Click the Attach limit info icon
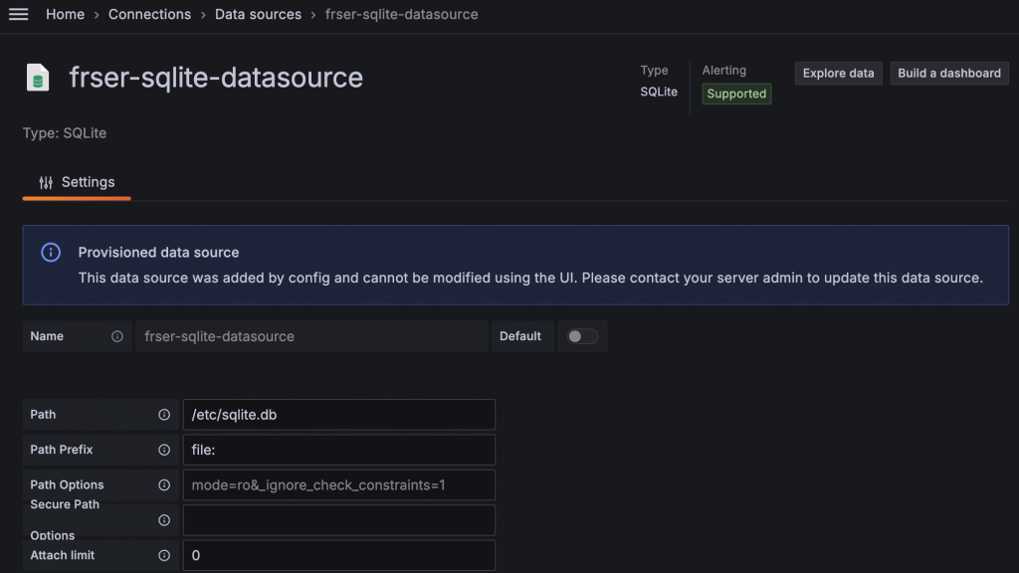This screenshot has height=573, width=1019. pyautogui.click(x=164, y=555)
